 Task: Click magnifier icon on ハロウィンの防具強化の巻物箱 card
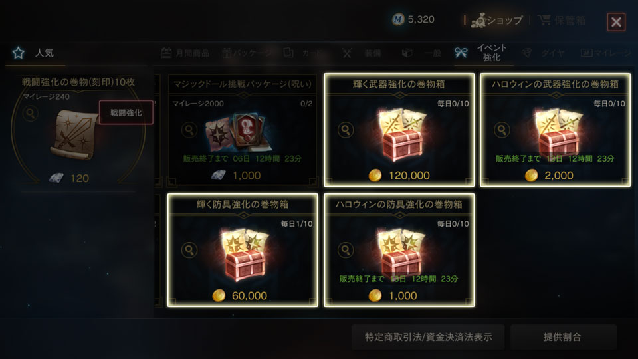pyautogui.click(x=346, y=250)
